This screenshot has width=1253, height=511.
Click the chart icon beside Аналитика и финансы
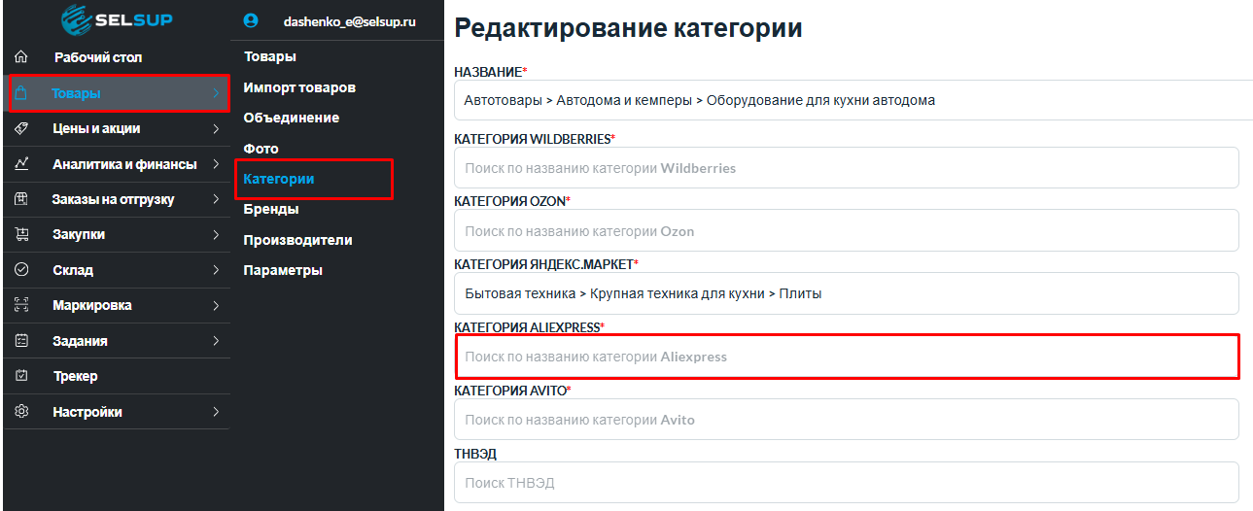click(21, 164)
